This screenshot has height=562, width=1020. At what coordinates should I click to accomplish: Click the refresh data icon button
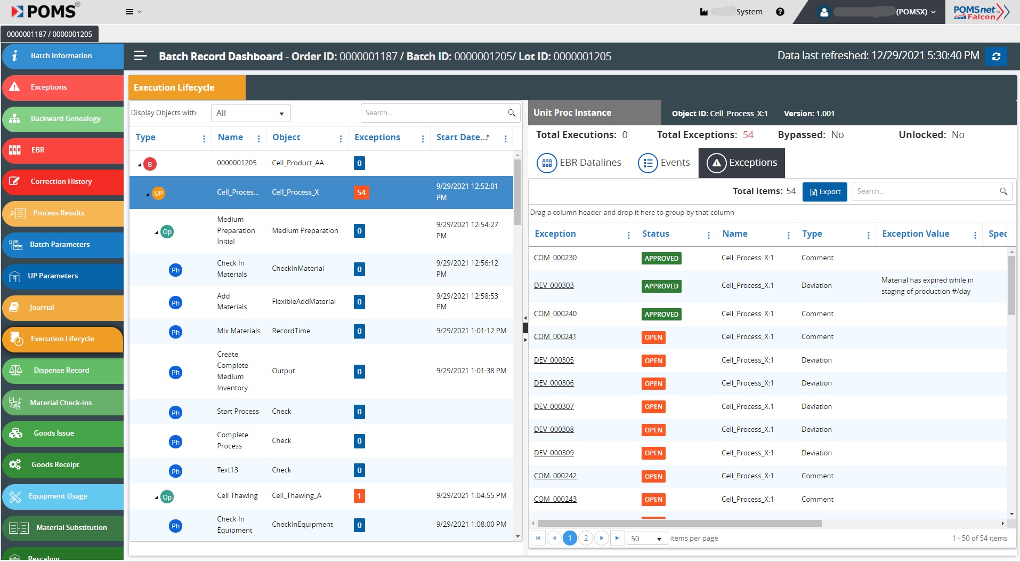pyautogui.click(x=995, y=56)
